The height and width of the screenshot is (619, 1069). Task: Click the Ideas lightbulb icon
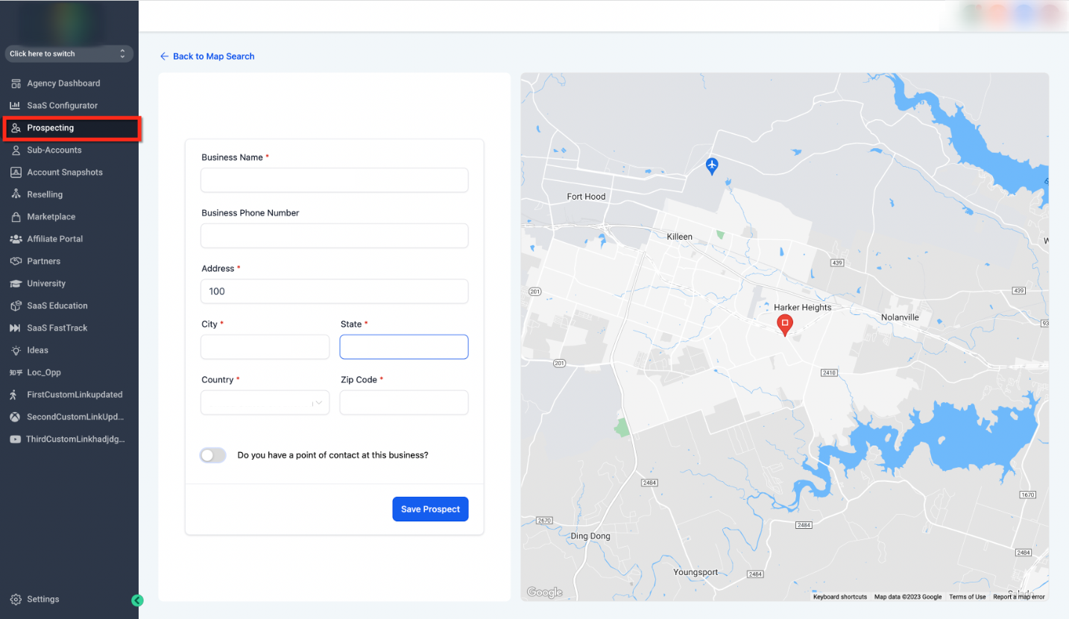pyautogui.click(x=16, y=350)
